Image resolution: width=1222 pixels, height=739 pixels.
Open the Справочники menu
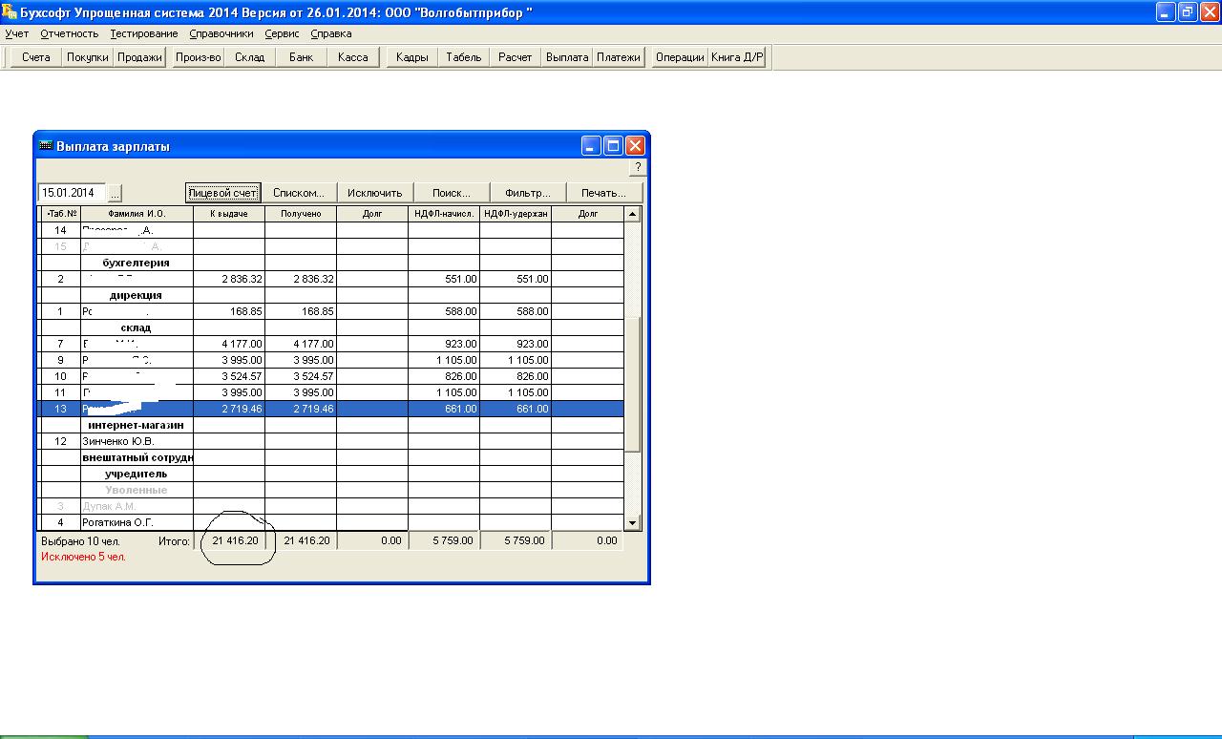click(x=221, y=33)
